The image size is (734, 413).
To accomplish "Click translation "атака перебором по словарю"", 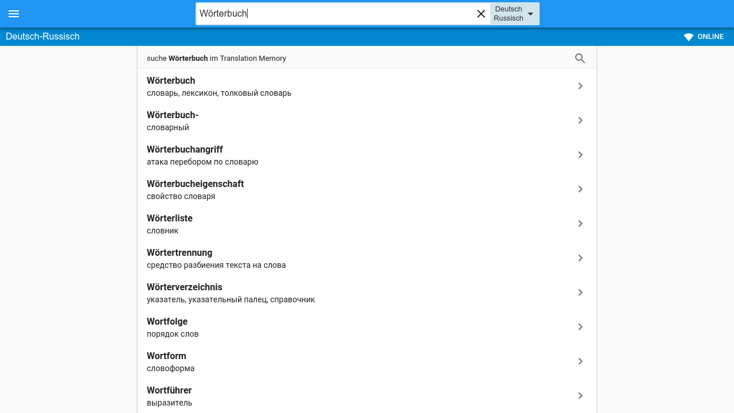I will tap(202, 162).
